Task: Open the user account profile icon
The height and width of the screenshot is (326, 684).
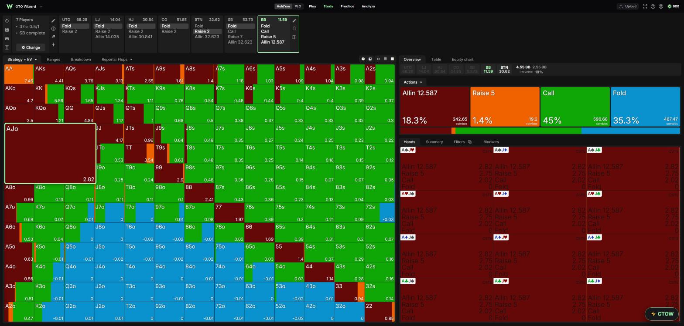Action: 661,7
